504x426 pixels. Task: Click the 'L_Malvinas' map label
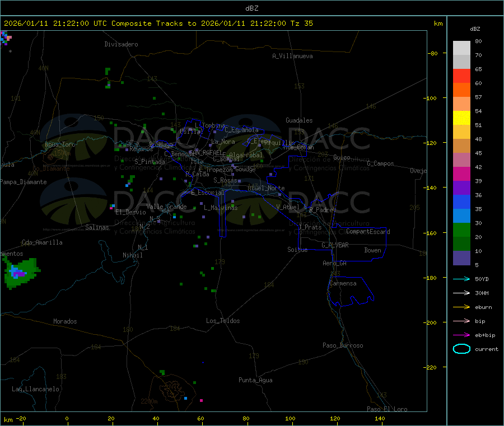(221, 208)
